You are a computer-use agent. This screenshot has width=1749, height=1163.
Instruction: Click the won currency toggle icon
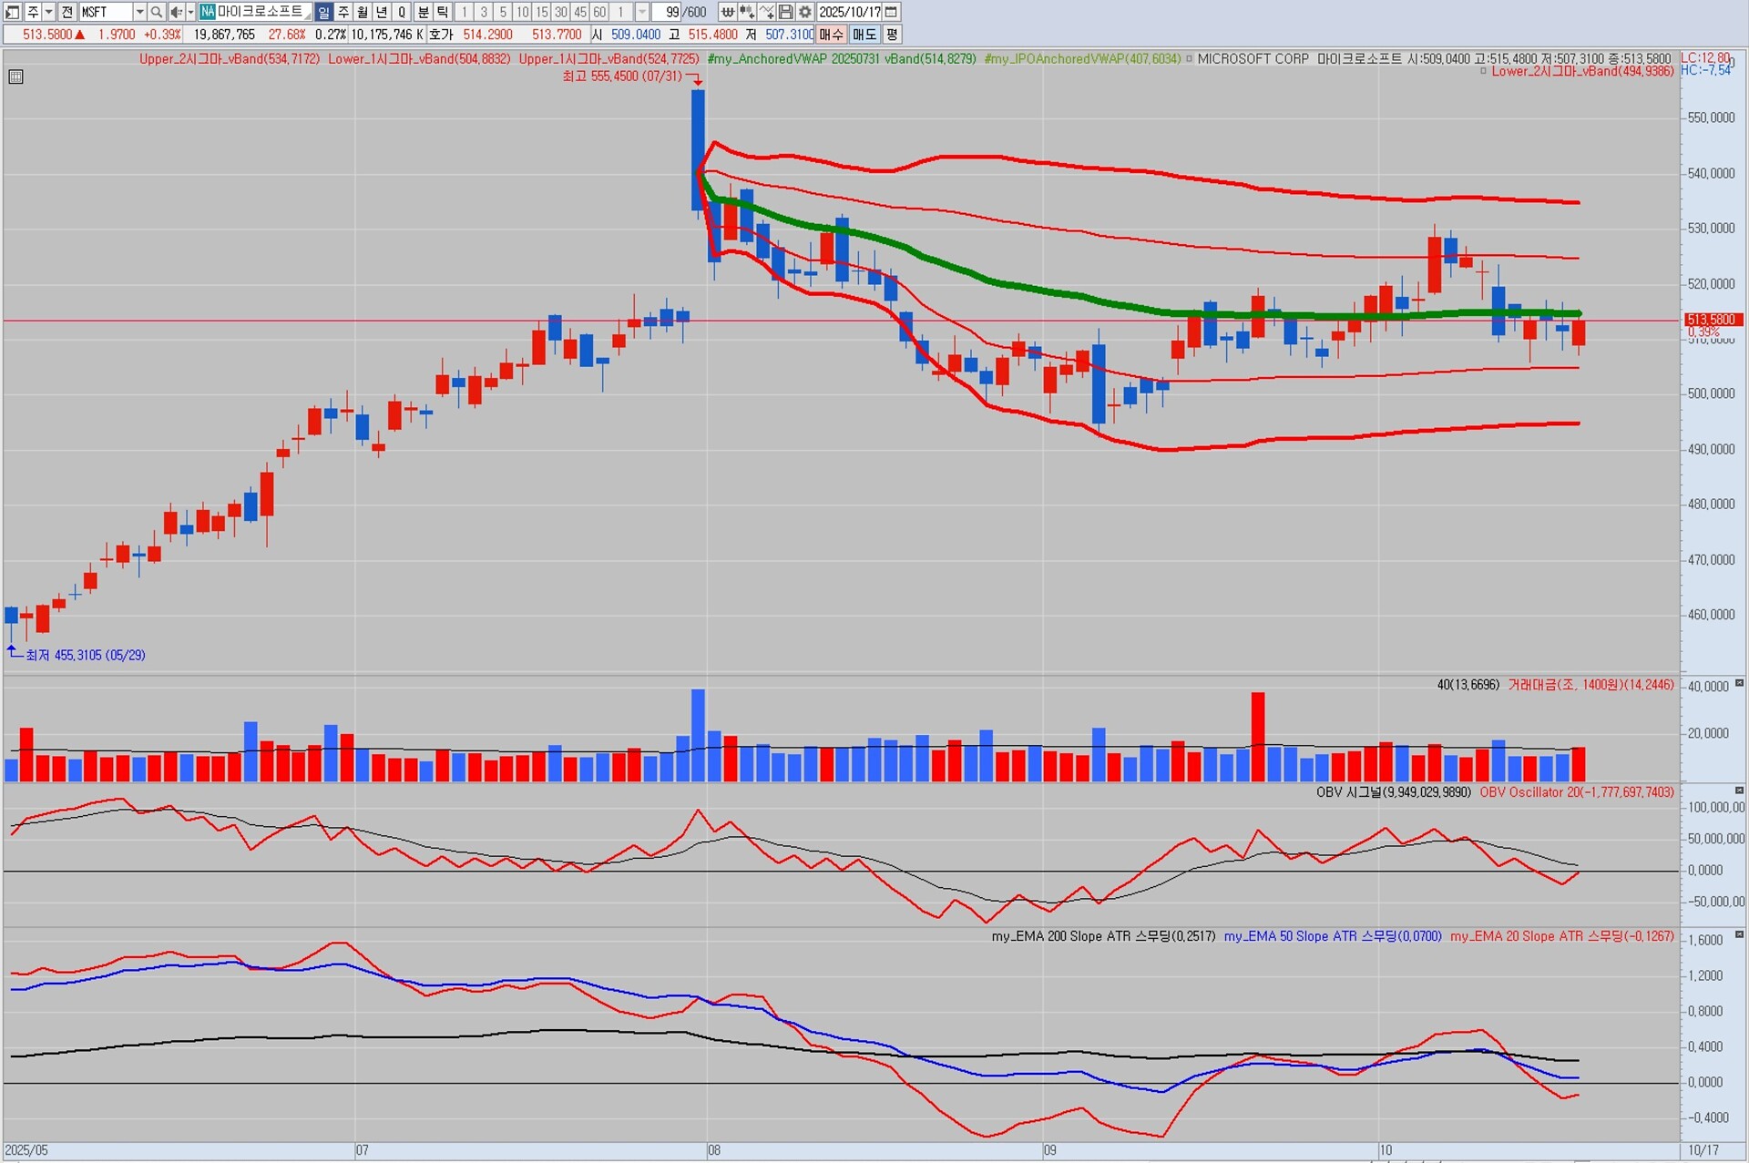coord(728,12)
